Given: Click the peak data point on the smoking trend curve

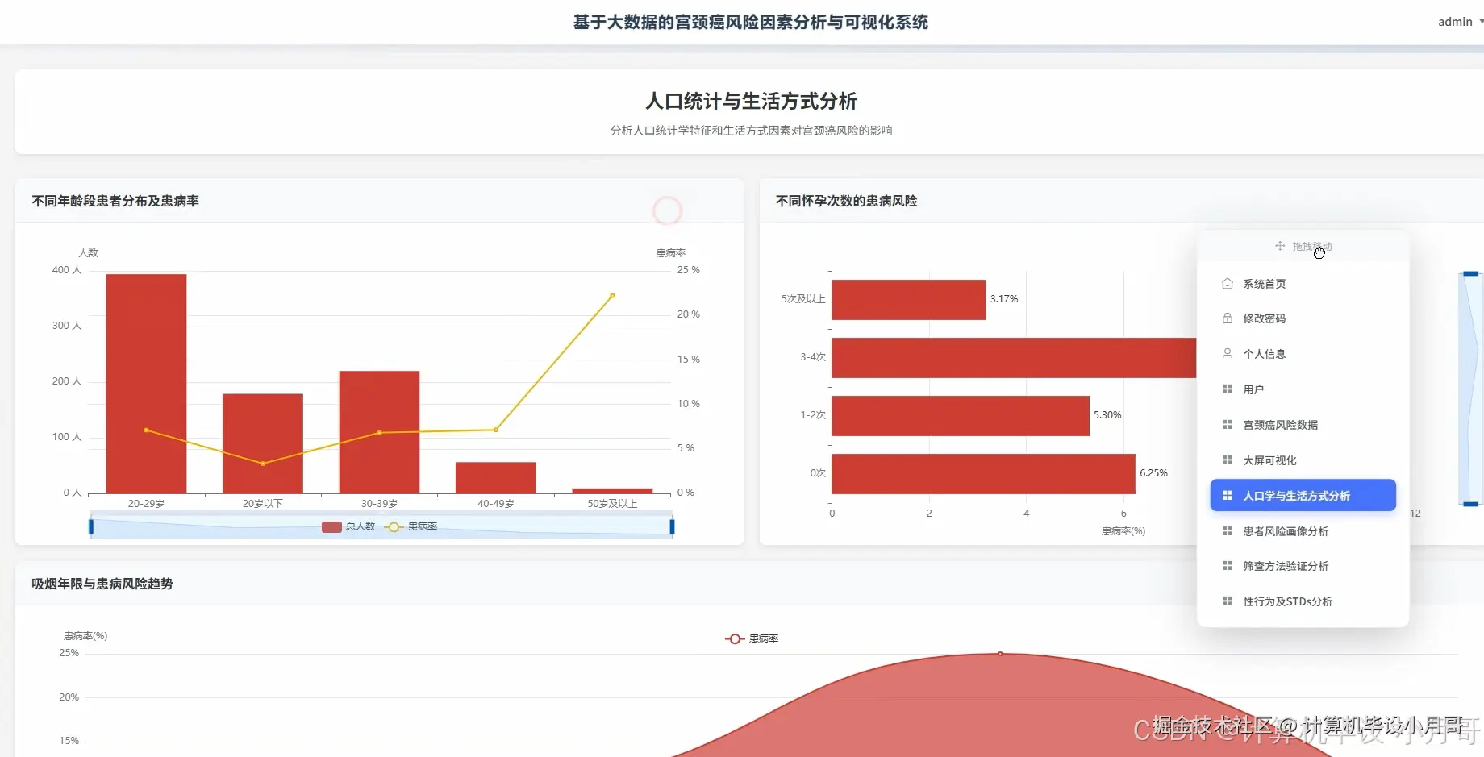Looking at the screenshot, I should click(1000, 654).
